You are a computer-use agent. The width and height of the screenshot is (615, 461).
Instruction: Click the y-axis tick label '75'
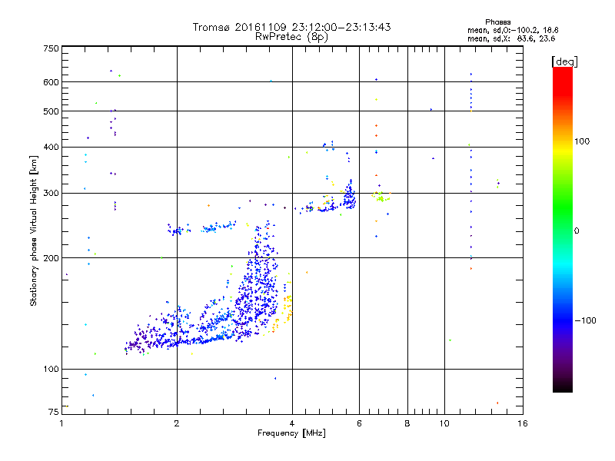[54, 412]
